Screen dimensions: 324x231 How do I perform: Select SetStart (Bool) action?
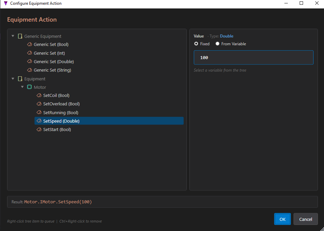click(57, 130)
